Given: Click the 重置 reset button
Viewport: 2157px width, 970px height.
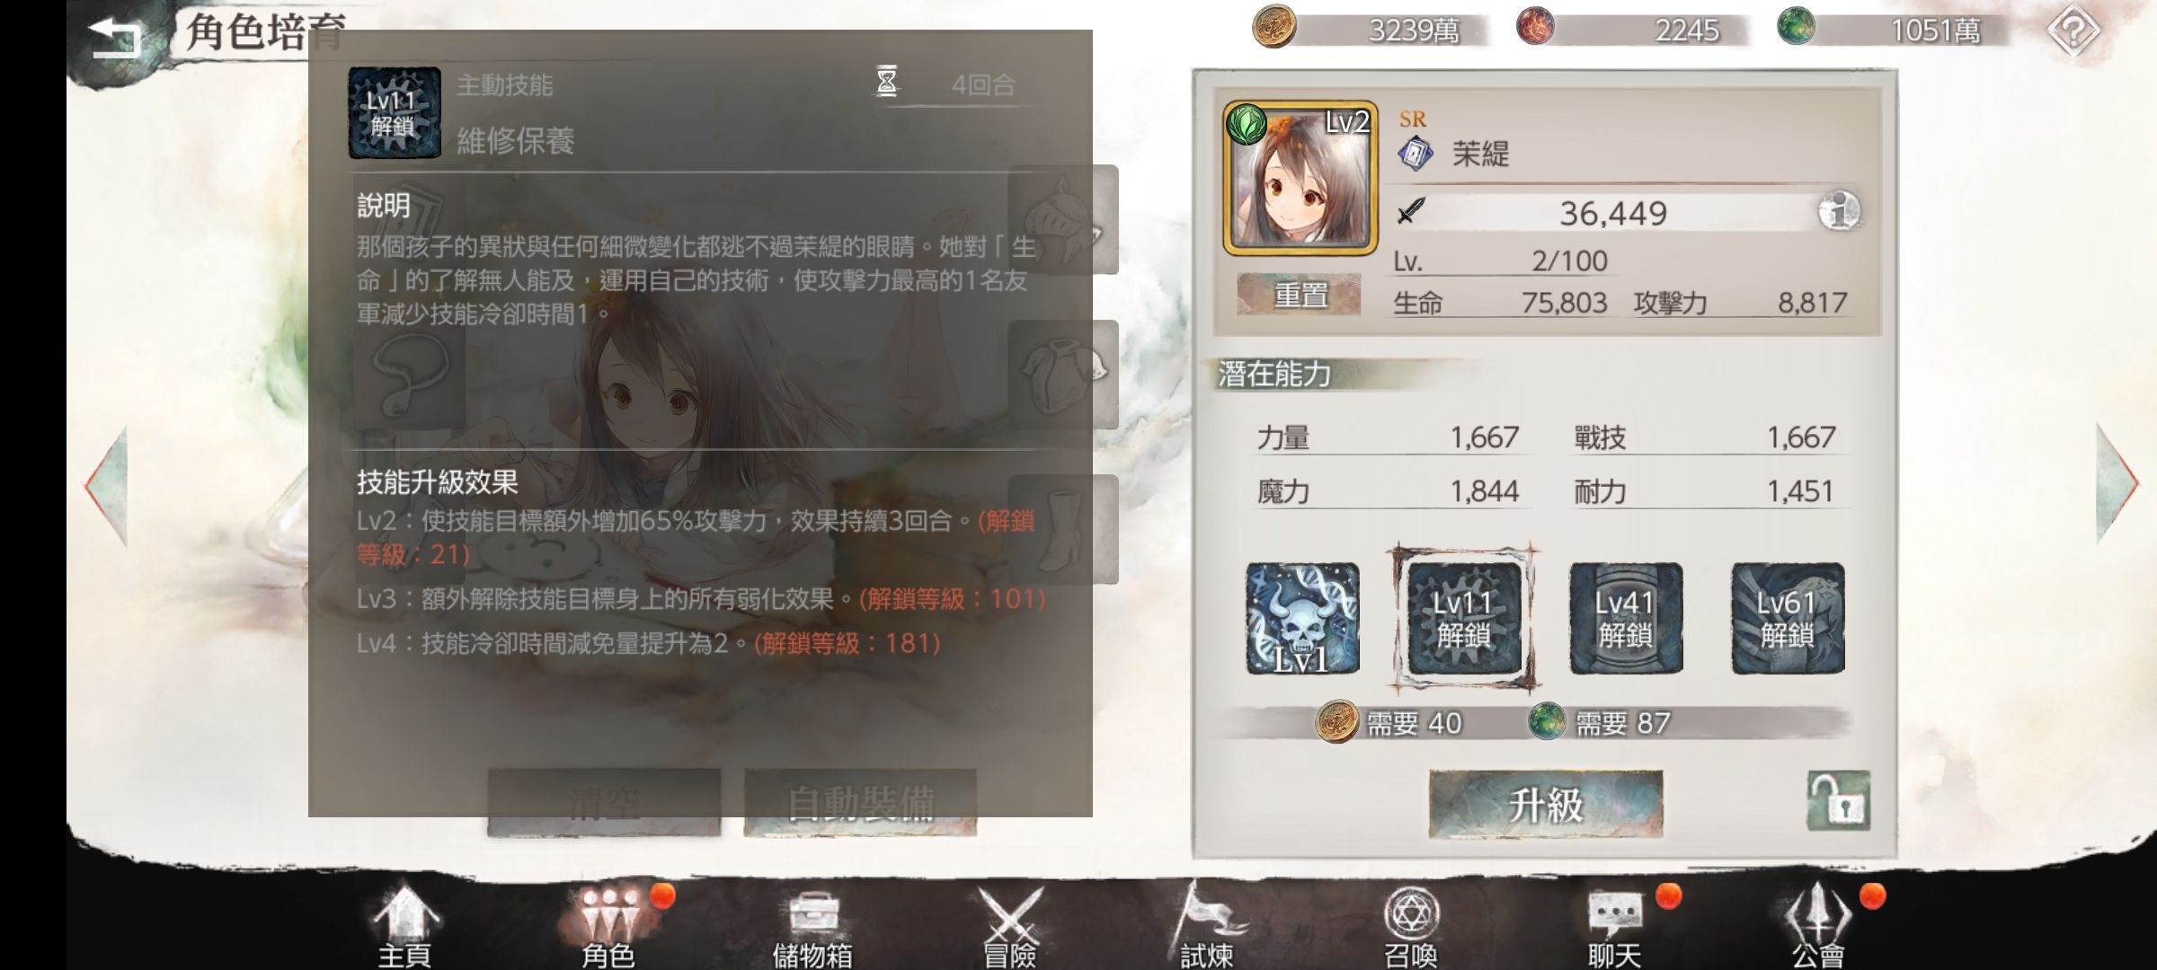Looking at the screenshot, I should tap(1299, 295).
